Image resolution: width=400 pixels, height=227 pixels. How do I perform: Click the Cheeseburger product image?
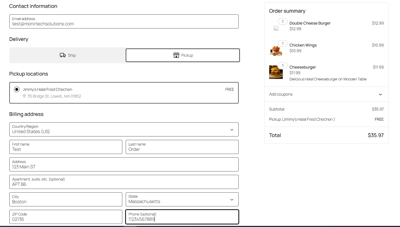(x=276, y=72)
